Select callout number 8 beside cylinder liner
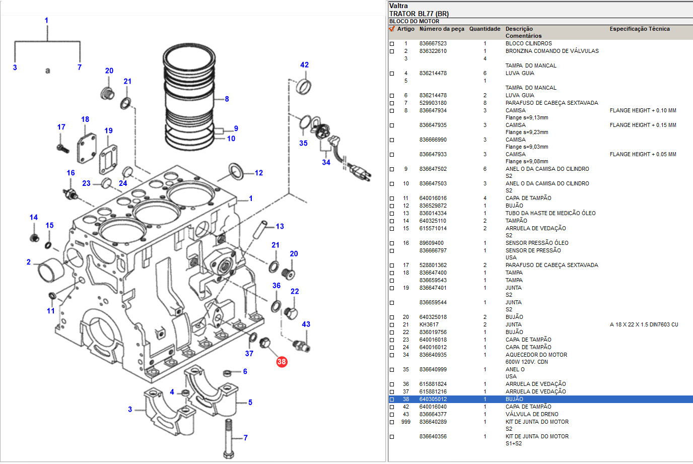This screenshot has height=464, width=693. point(227,99)
